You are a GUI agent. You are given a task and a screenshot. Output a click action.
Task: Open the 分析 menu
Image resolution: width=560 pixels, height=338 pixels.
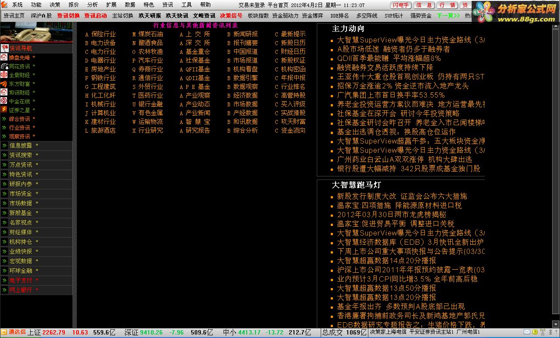pos(92,5)
